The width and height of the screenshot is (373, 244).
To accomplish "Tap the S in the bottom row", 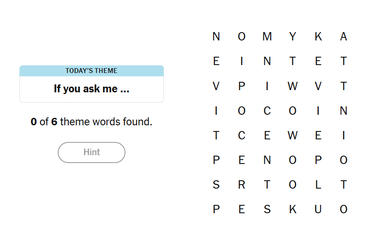I will click(267, 209).
